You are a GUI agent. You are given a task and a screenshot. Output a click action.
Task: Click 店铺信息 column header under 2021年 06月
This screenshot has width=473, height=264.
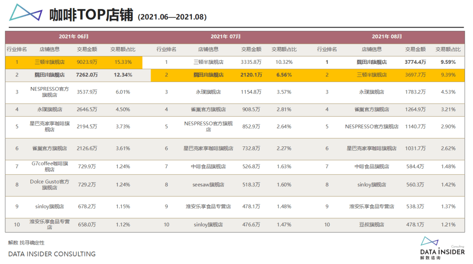[x=49, y=49]
